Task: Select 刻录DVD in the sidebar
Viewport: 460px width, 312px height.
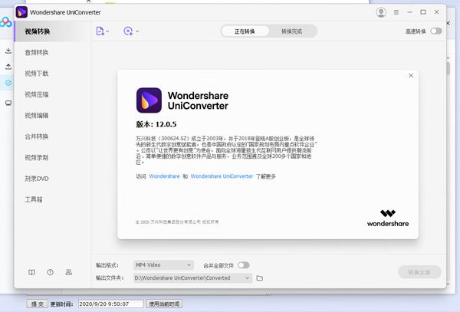Action: coord(36,179)
